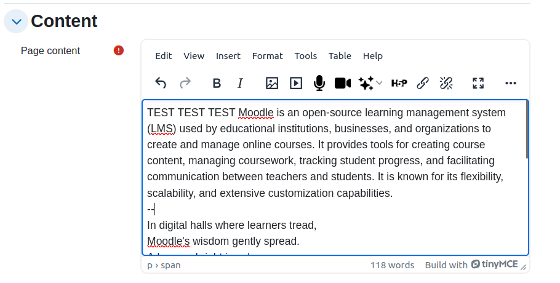Click the 118 words counter
The image size is (560, 283).
(392, 265)
